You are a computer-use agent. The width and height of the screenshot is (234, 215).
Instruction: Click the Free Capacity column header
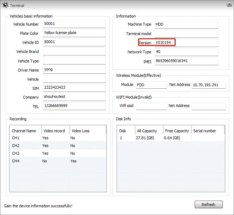(x=177, y=131)
